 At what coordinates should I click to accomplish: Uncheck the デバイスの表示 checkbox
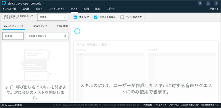(96, 17)
